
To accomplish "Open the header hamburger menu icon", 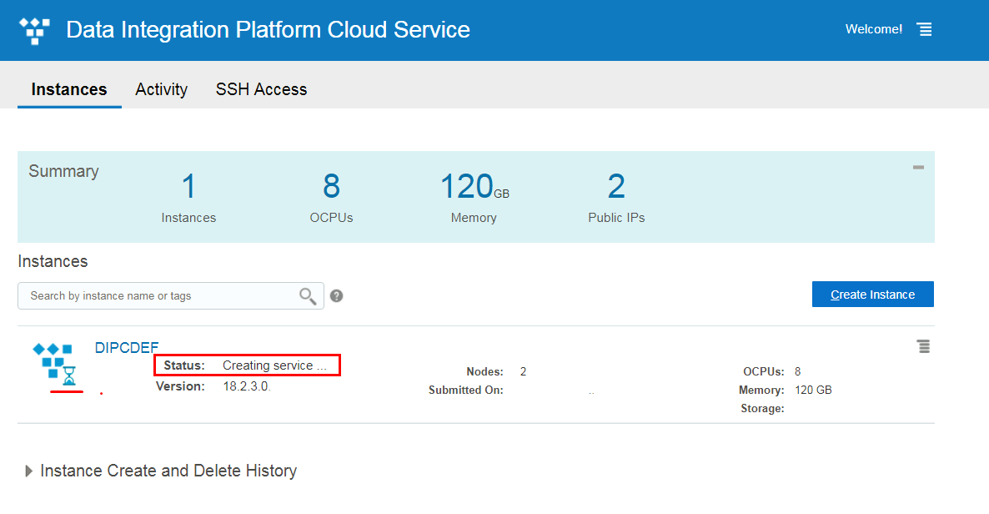I will [924, 29].
